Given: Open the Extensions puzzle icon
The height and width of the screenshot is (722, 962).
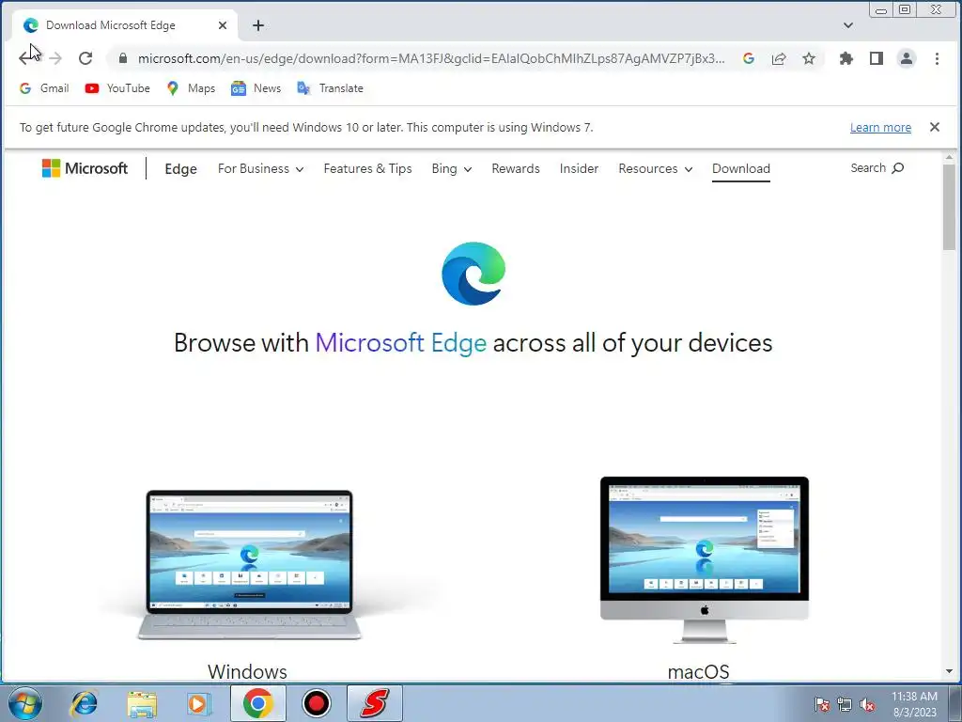Looking at the screenshot, I should point(846,58).
